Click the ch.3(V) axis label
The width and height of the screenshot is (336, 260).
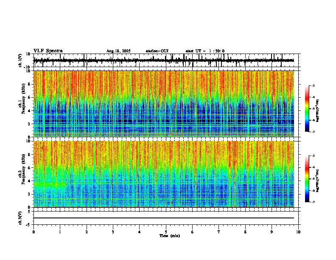20,218
